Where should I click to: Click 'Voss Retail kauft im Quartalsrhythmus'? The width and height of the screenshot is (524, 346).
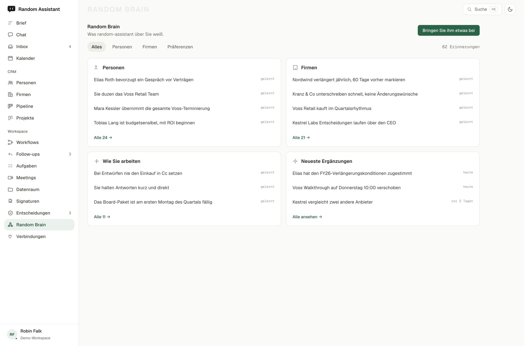point(332,109)
